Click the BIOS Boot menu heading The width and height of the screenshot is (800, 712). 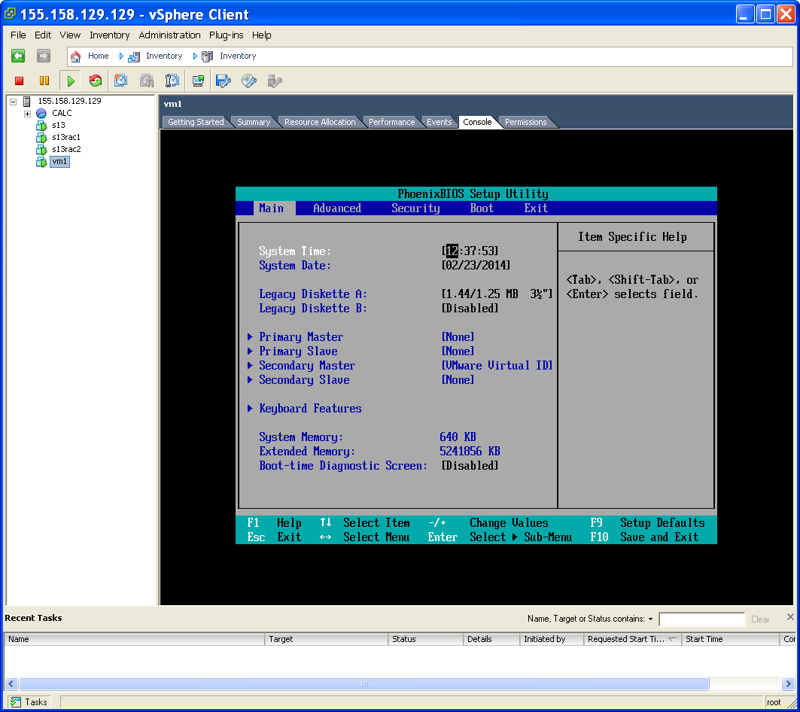(482, 208)
